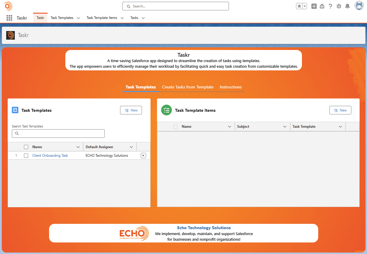The height and width of the screenshot is (254, 367).
Task: Open the Trailhead guidance icon
Action: (322, 6)
